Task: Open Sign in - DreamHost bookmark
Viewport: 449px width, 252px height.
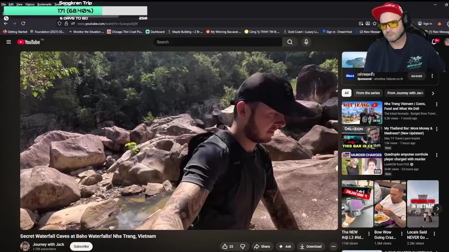Action: (x=337, y=32)
